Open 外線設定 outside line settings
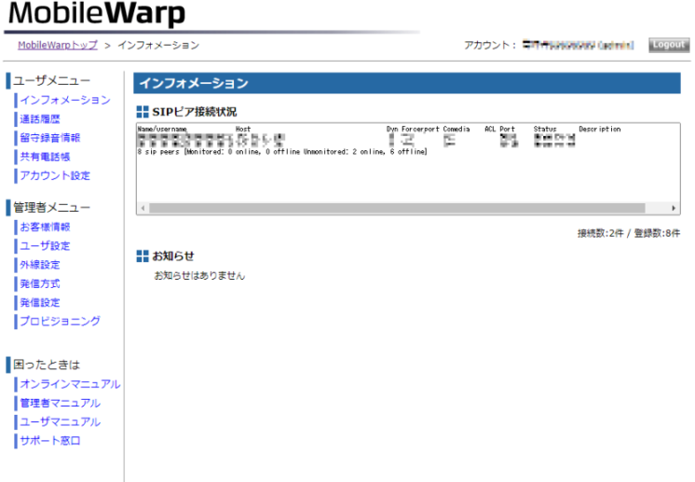Viewport: 695px width, 482px height. tap(40, 265)
